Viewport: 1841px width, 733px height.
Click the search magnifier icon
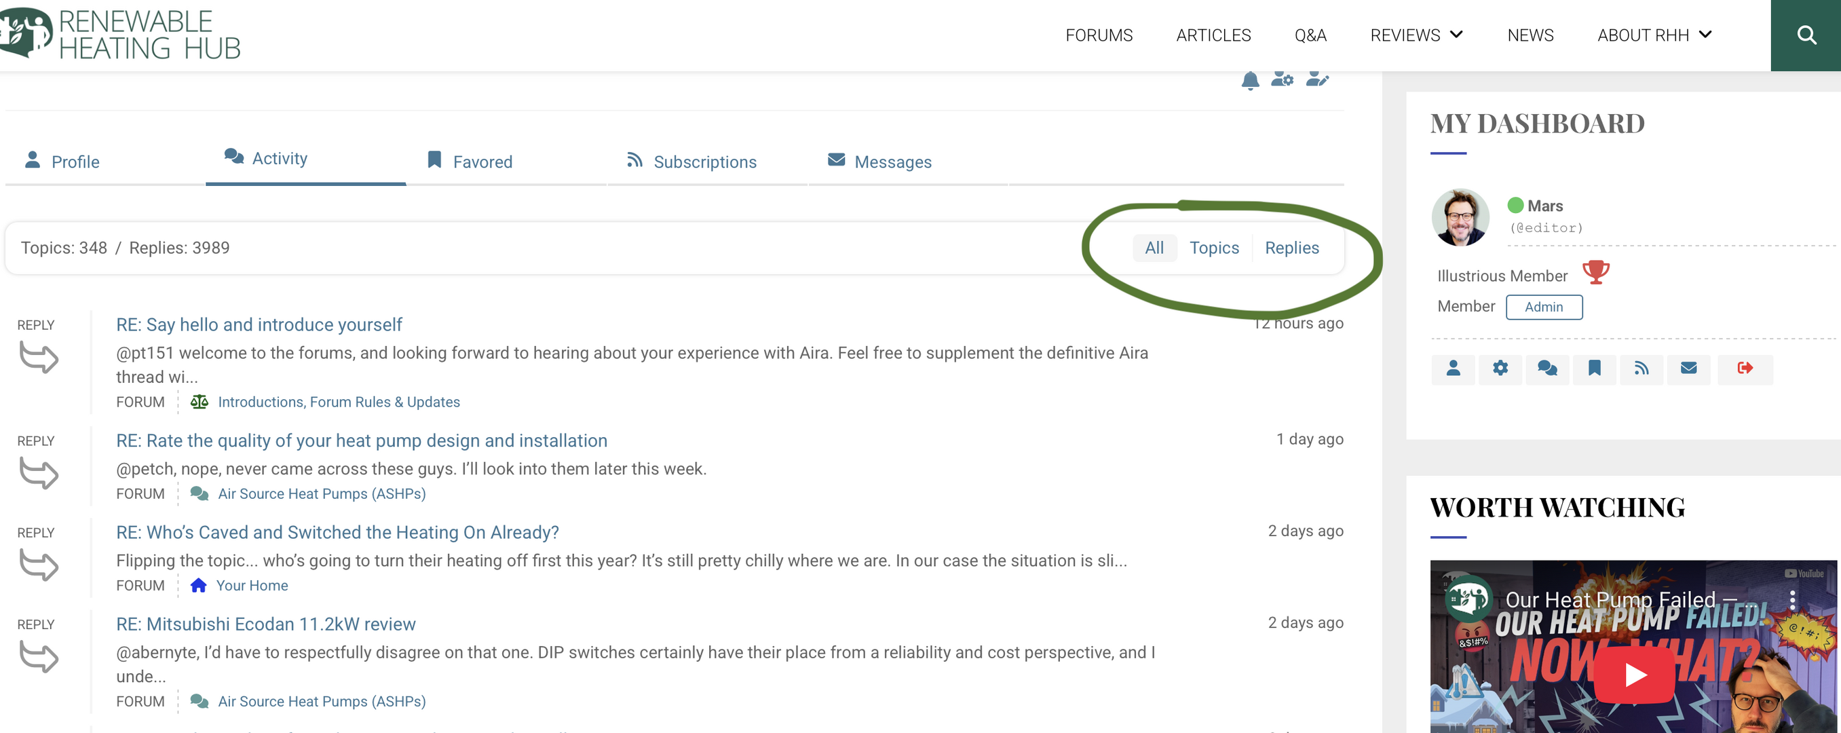(1806, 35)
